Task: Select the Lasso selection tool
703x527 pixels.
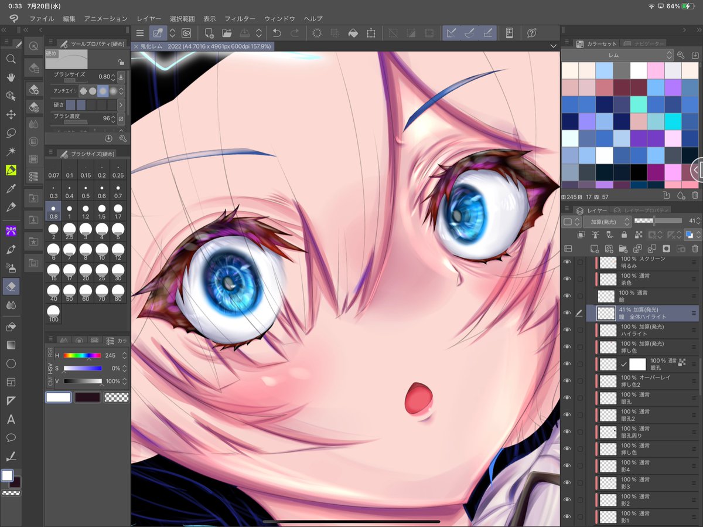Action: click(11, 133)
